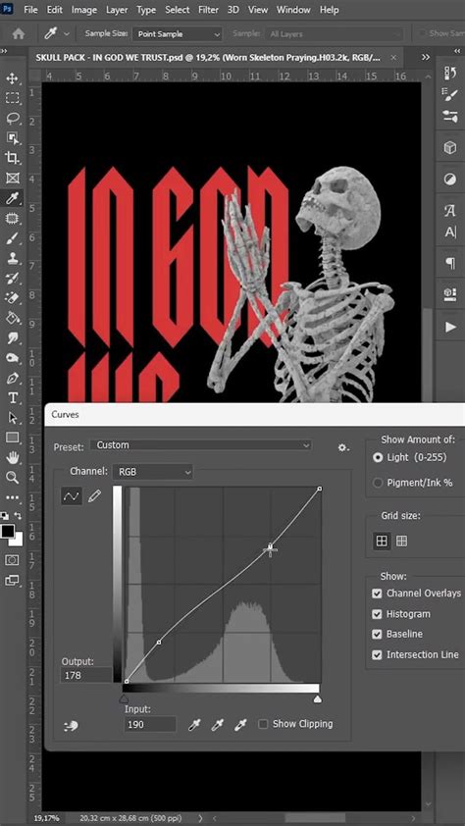Screen dimensions: 465x826
Task: Select the Object Selection tool
Action: (12, 138)
